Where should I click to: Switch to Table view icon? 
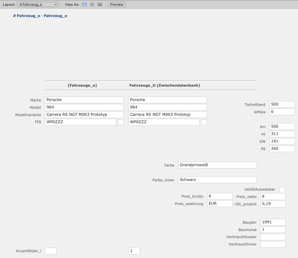[x=100, y=4]
